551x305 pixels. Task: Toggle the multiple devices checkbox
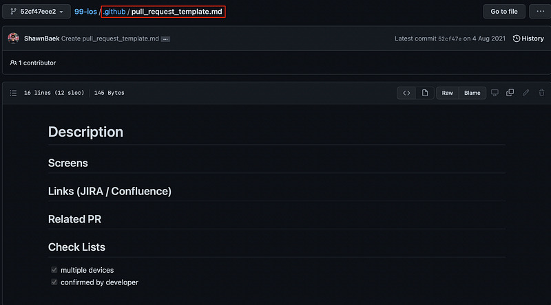tap(54, 270)
